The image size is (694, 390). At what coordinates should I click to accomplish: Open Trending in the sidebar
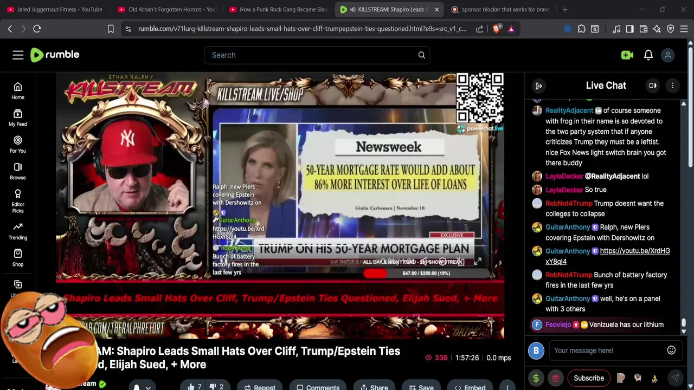pyautogui.click(x=18, y=231)
